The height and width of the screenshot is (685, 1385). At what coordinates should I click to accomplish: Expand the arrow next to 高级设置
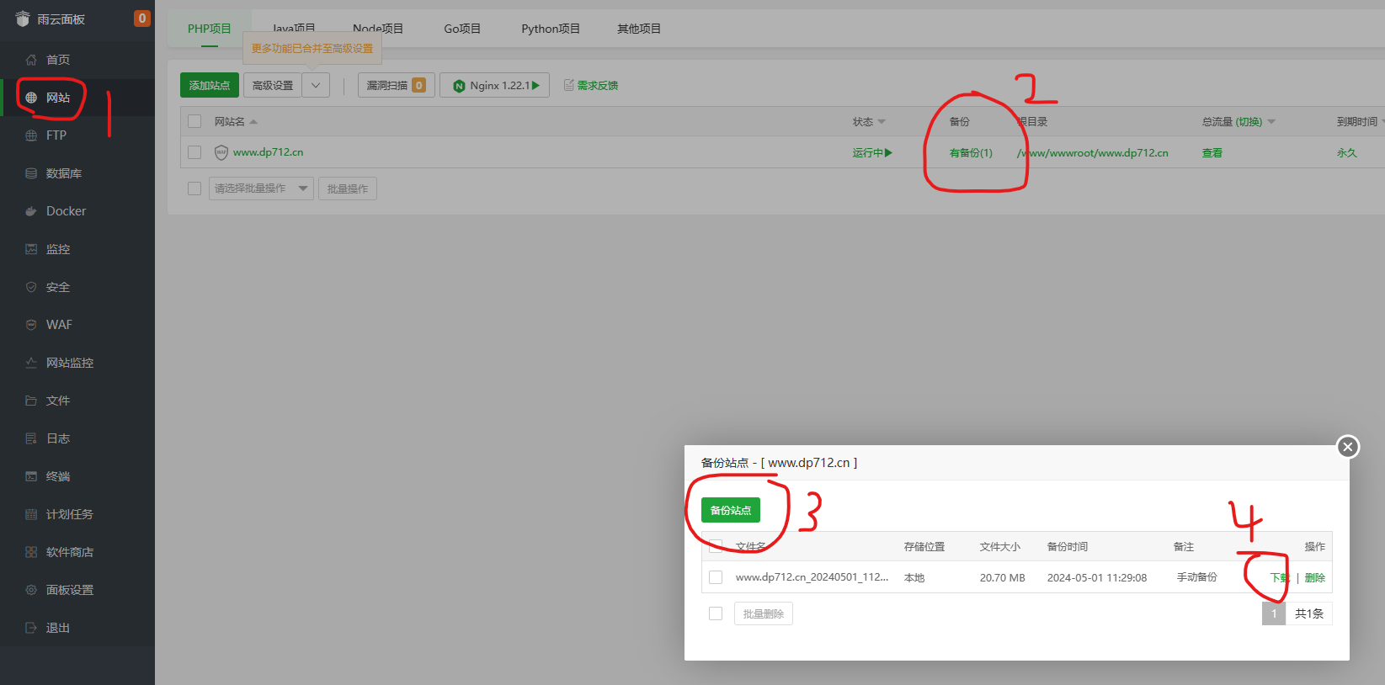pos(316,85)
